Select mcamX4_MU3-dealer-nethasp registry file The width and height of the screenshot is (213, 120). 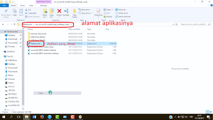pos(43,50)
